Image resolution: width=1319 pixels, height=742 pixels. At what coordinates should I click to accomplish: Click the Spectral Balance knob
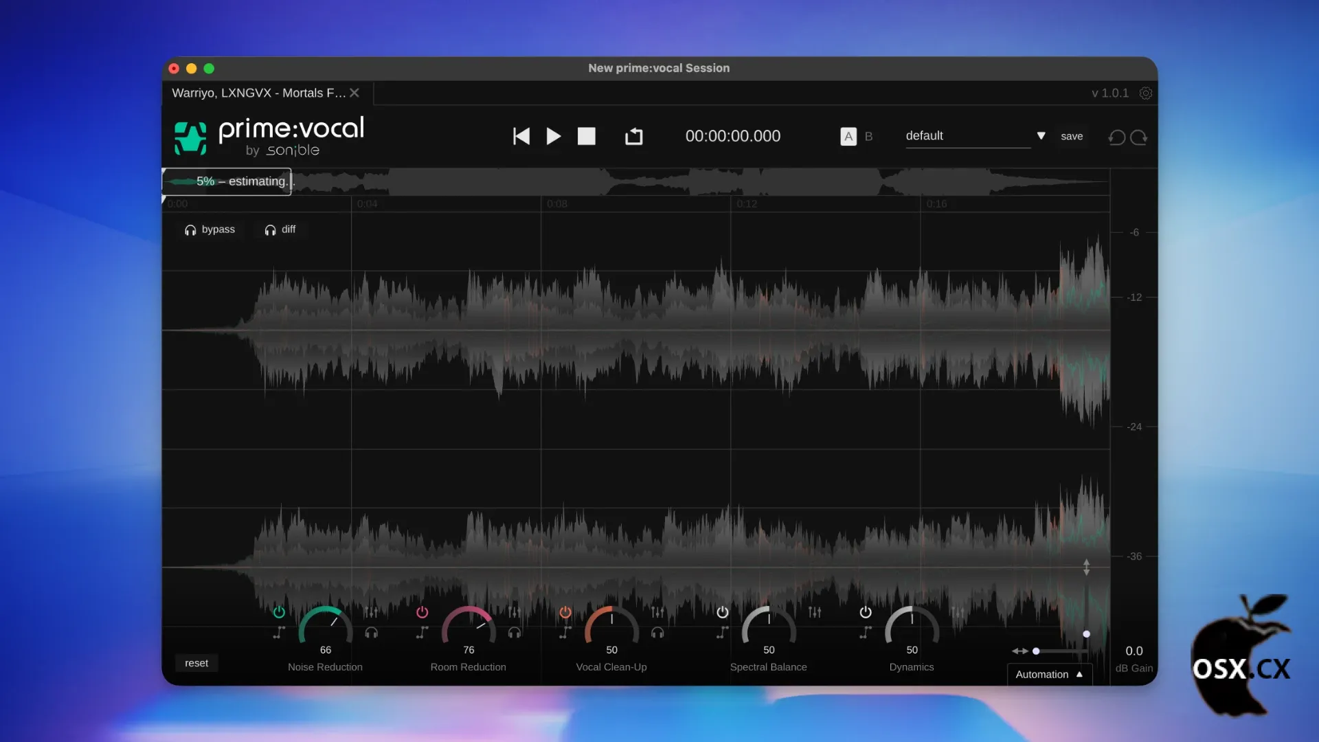click(x=769, y=627)
